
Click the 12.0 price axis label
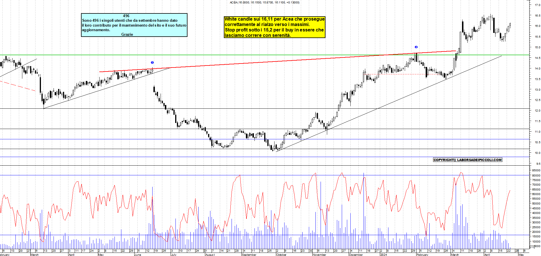click(x=537, y=111)
